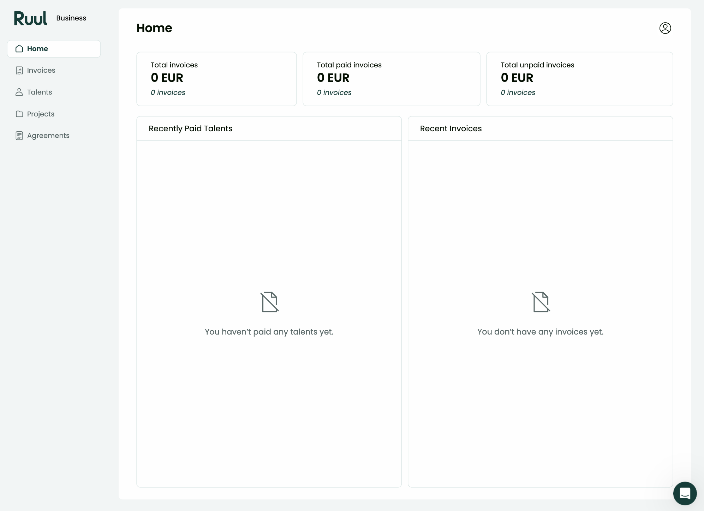704x511 pixels.
Task: Click the Agreements contract icon
Action: click(19, 136)
